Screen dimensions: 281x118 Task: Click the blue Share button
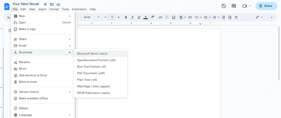click(x=266, y=6)
